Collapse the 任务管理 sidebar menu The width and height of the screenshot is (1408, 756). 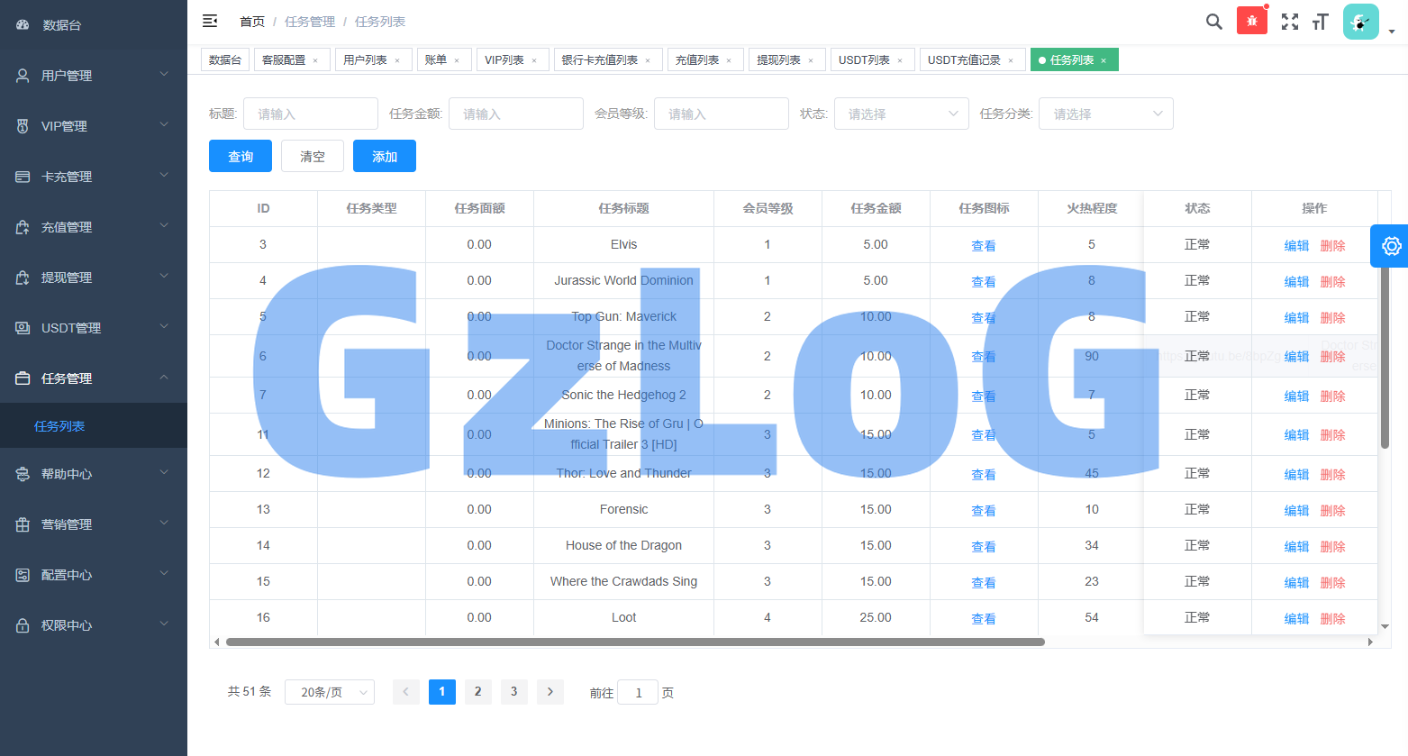tap(94, 378)
